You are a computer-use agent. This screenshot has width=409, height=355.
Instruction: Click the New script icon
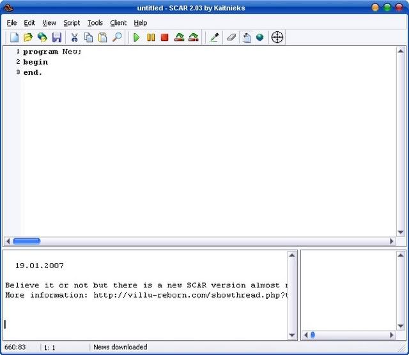14,38
